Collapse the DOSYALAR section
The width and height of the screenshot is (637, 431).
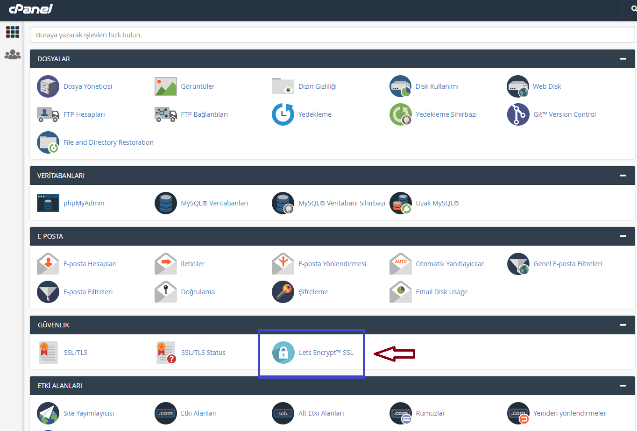(x=623, y=59)
